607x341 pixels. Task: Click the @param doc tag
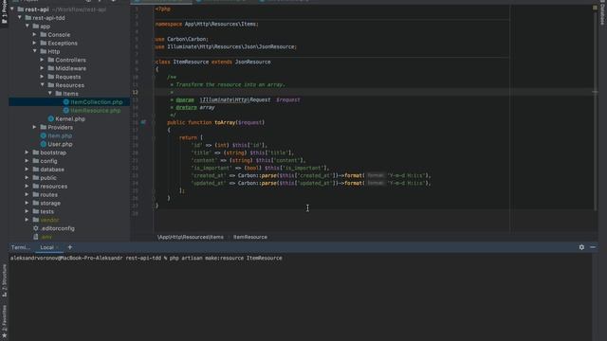[185, 99]
